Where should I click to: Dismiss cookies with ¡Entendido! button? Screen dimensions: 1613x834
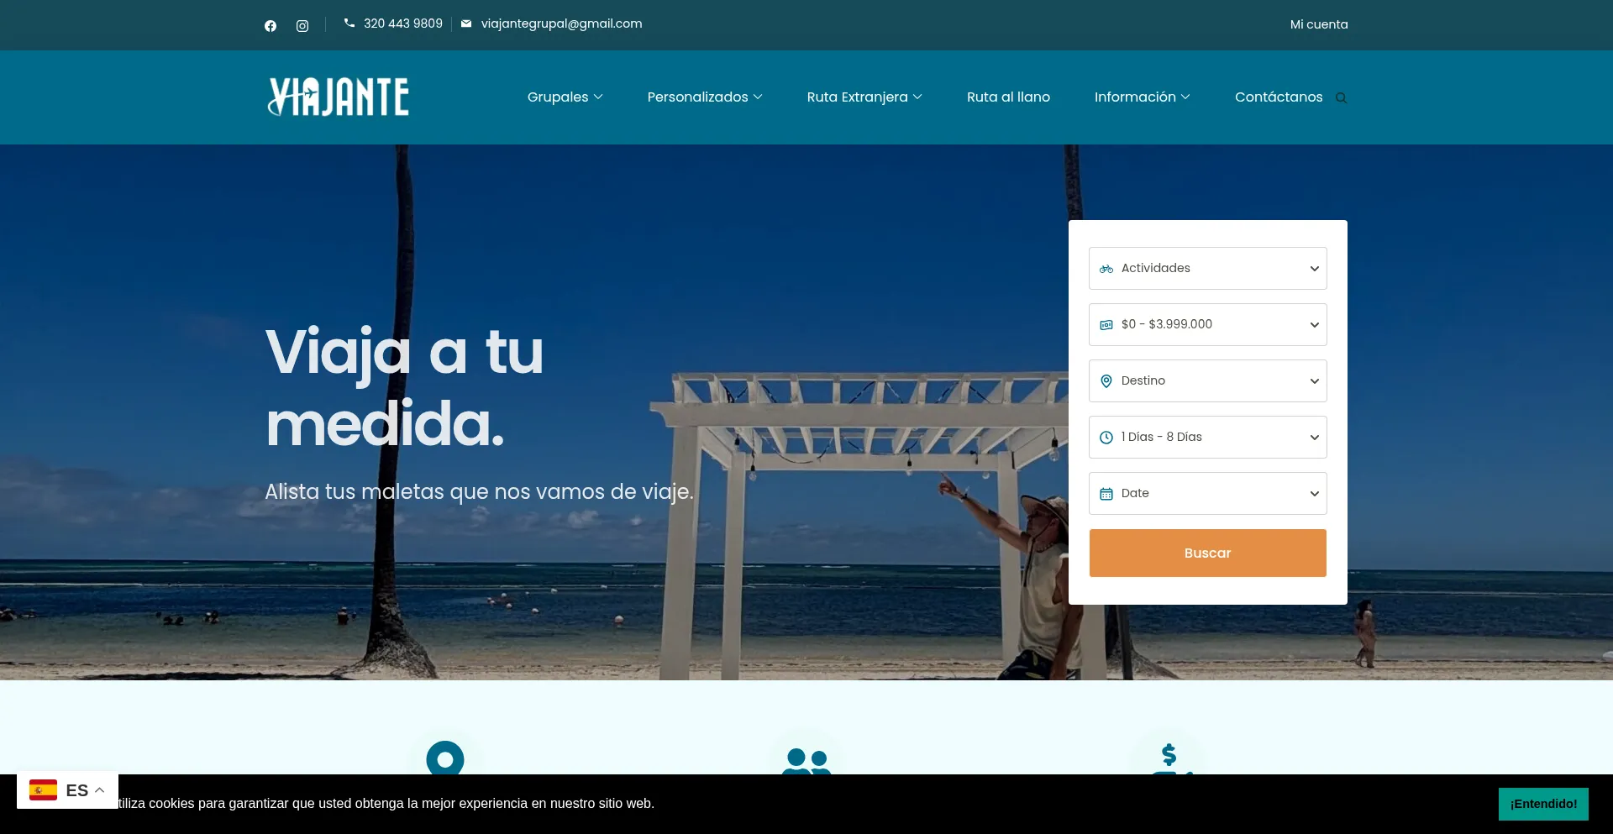pos(1542,804)
